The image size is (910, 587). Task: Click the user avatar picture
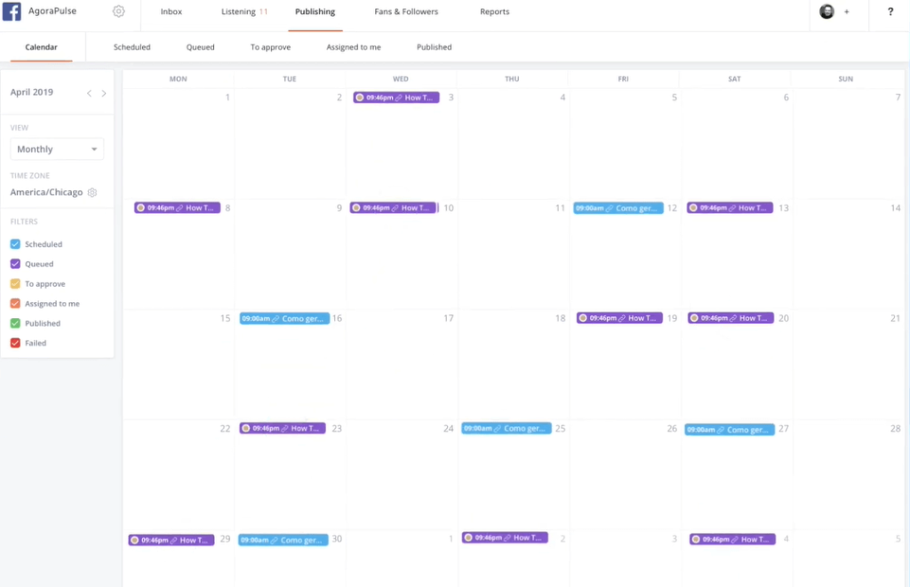826,11
